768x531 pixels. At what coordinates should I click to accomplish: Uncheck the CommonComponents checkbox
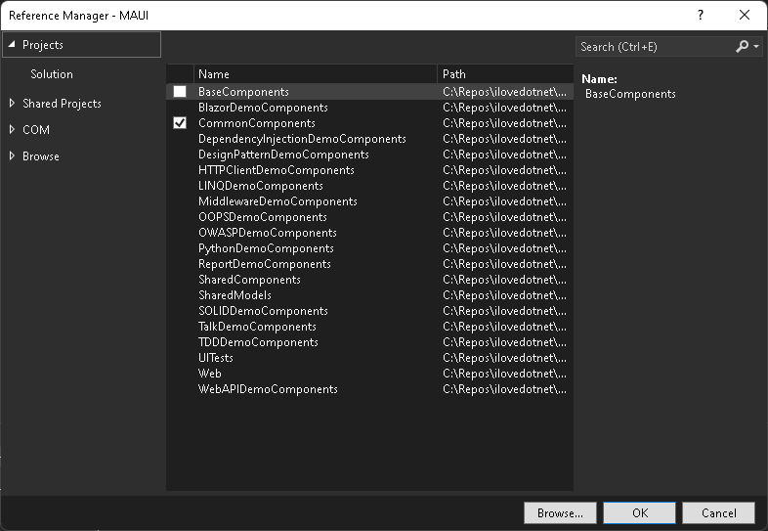coord(180,123)
